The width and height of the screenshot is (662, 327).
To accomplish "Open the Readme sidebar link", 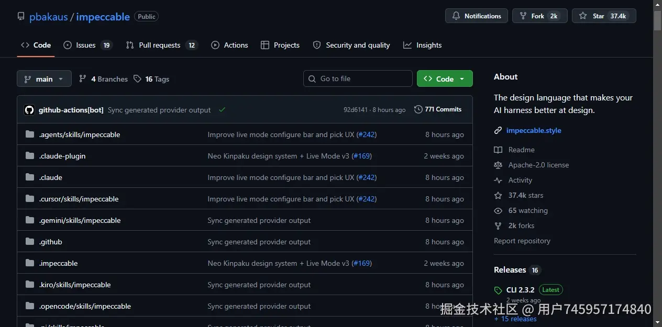I will 522,150.
